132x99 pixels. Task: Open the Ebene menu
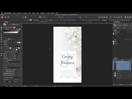point(38,13)
